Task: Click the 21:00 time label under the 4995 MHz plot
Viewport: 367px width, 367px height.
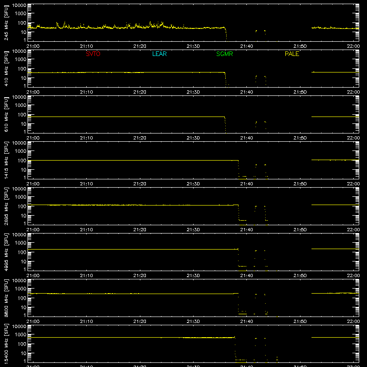Action: [x=33, y=276]
